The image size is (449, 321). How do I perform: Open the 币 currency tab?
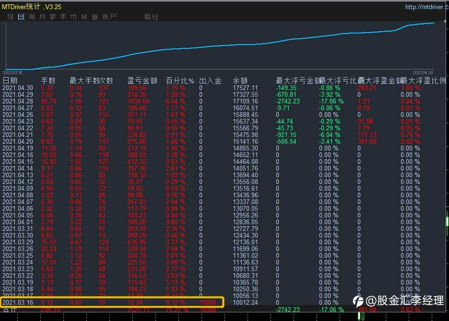[x=73, y=17]
